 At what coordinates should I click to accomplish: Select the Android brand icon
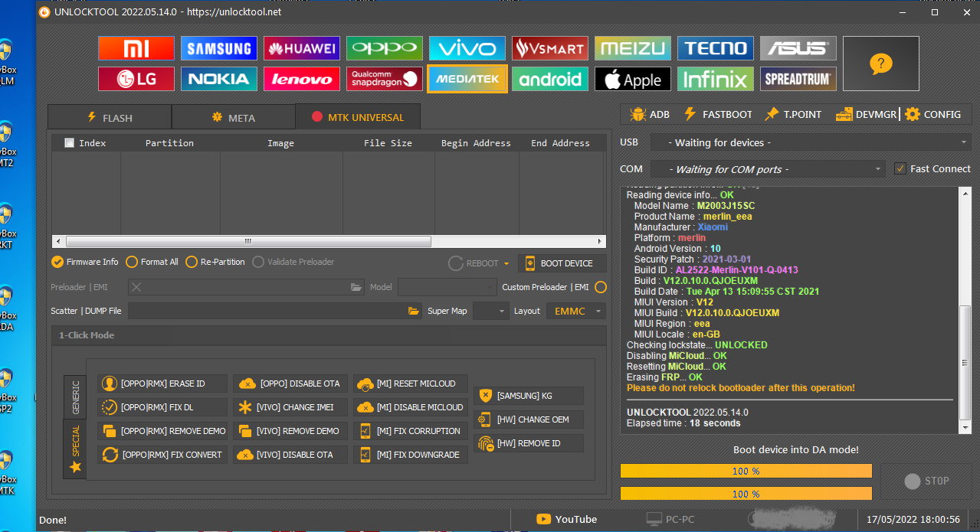click(550, 79)
